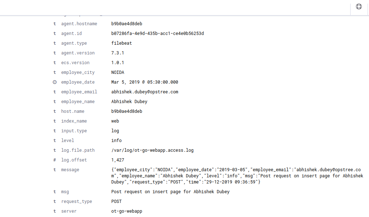This screenshot has height=217, width=369.
Task: Select the type icon beside log.file.path
Action: click(55, 150)
